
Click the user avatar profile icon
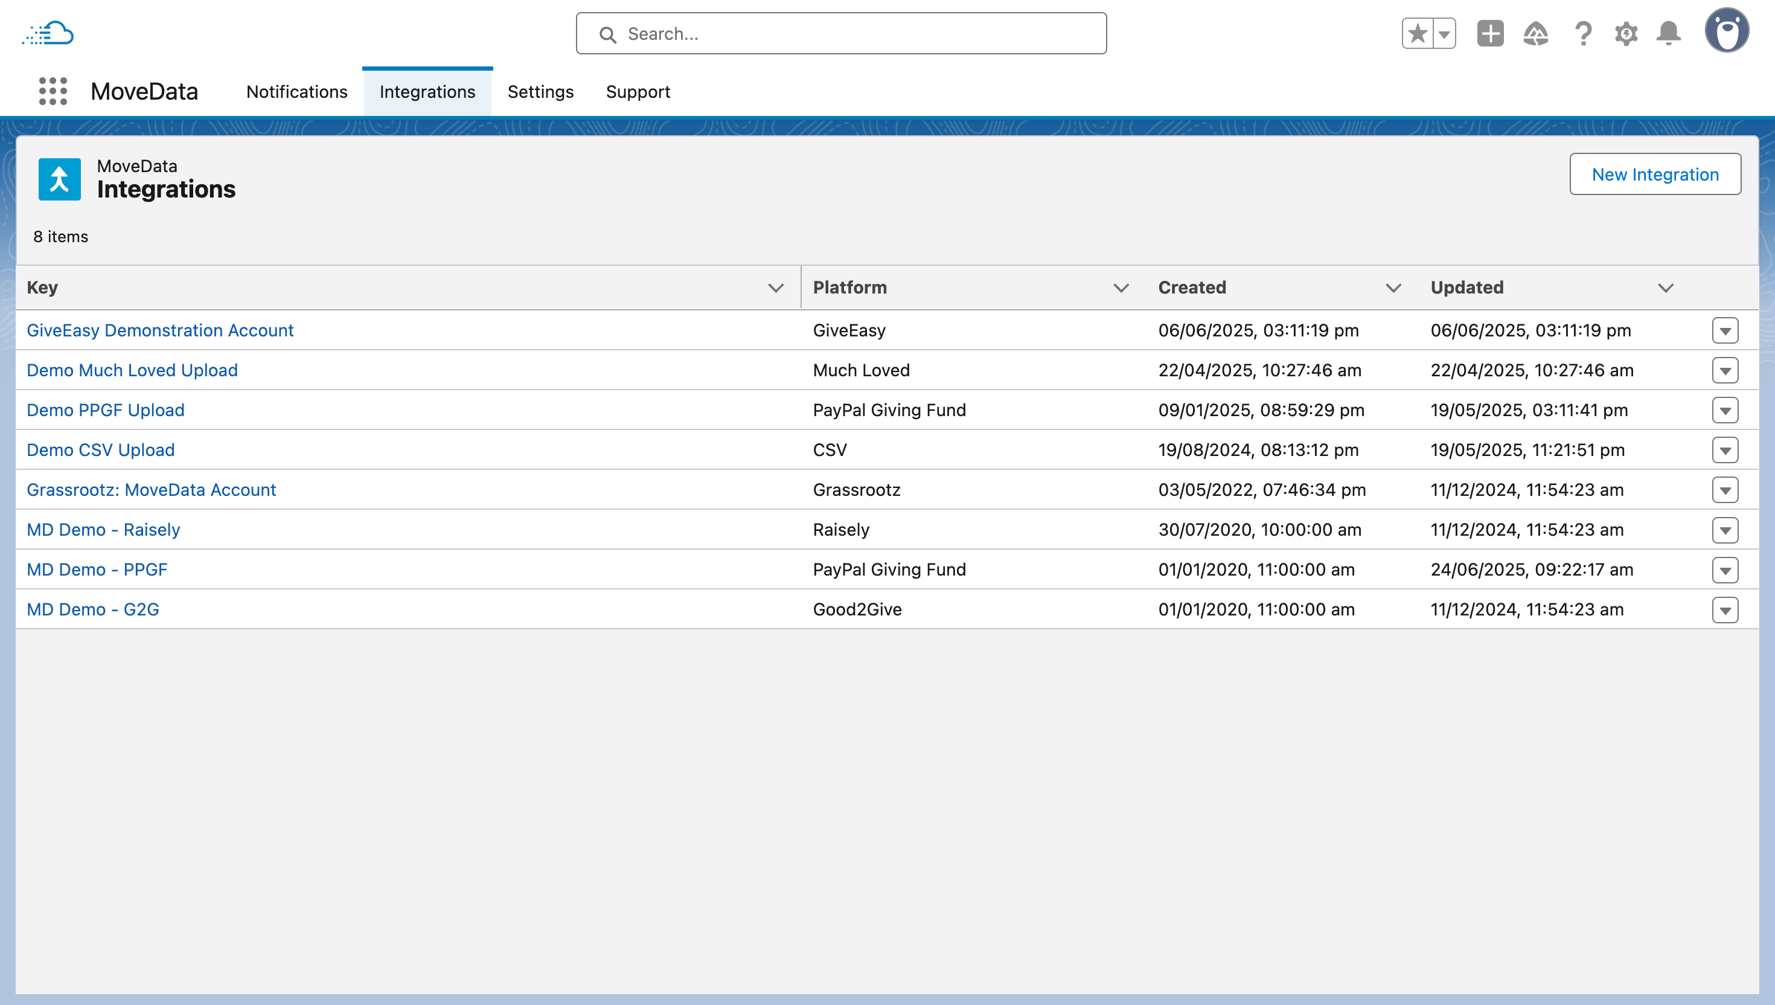tap(1727, 31)
